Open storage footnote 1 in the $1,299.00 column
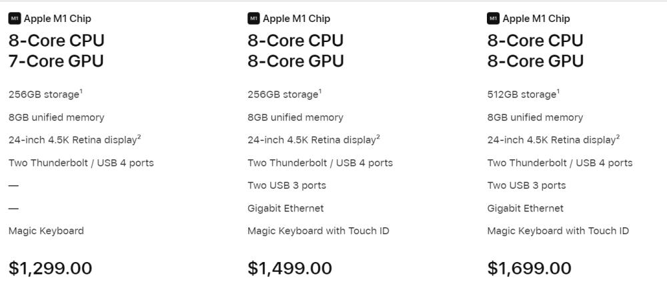The height and width of the screenshot is (286, 667). tap(81, 91)
